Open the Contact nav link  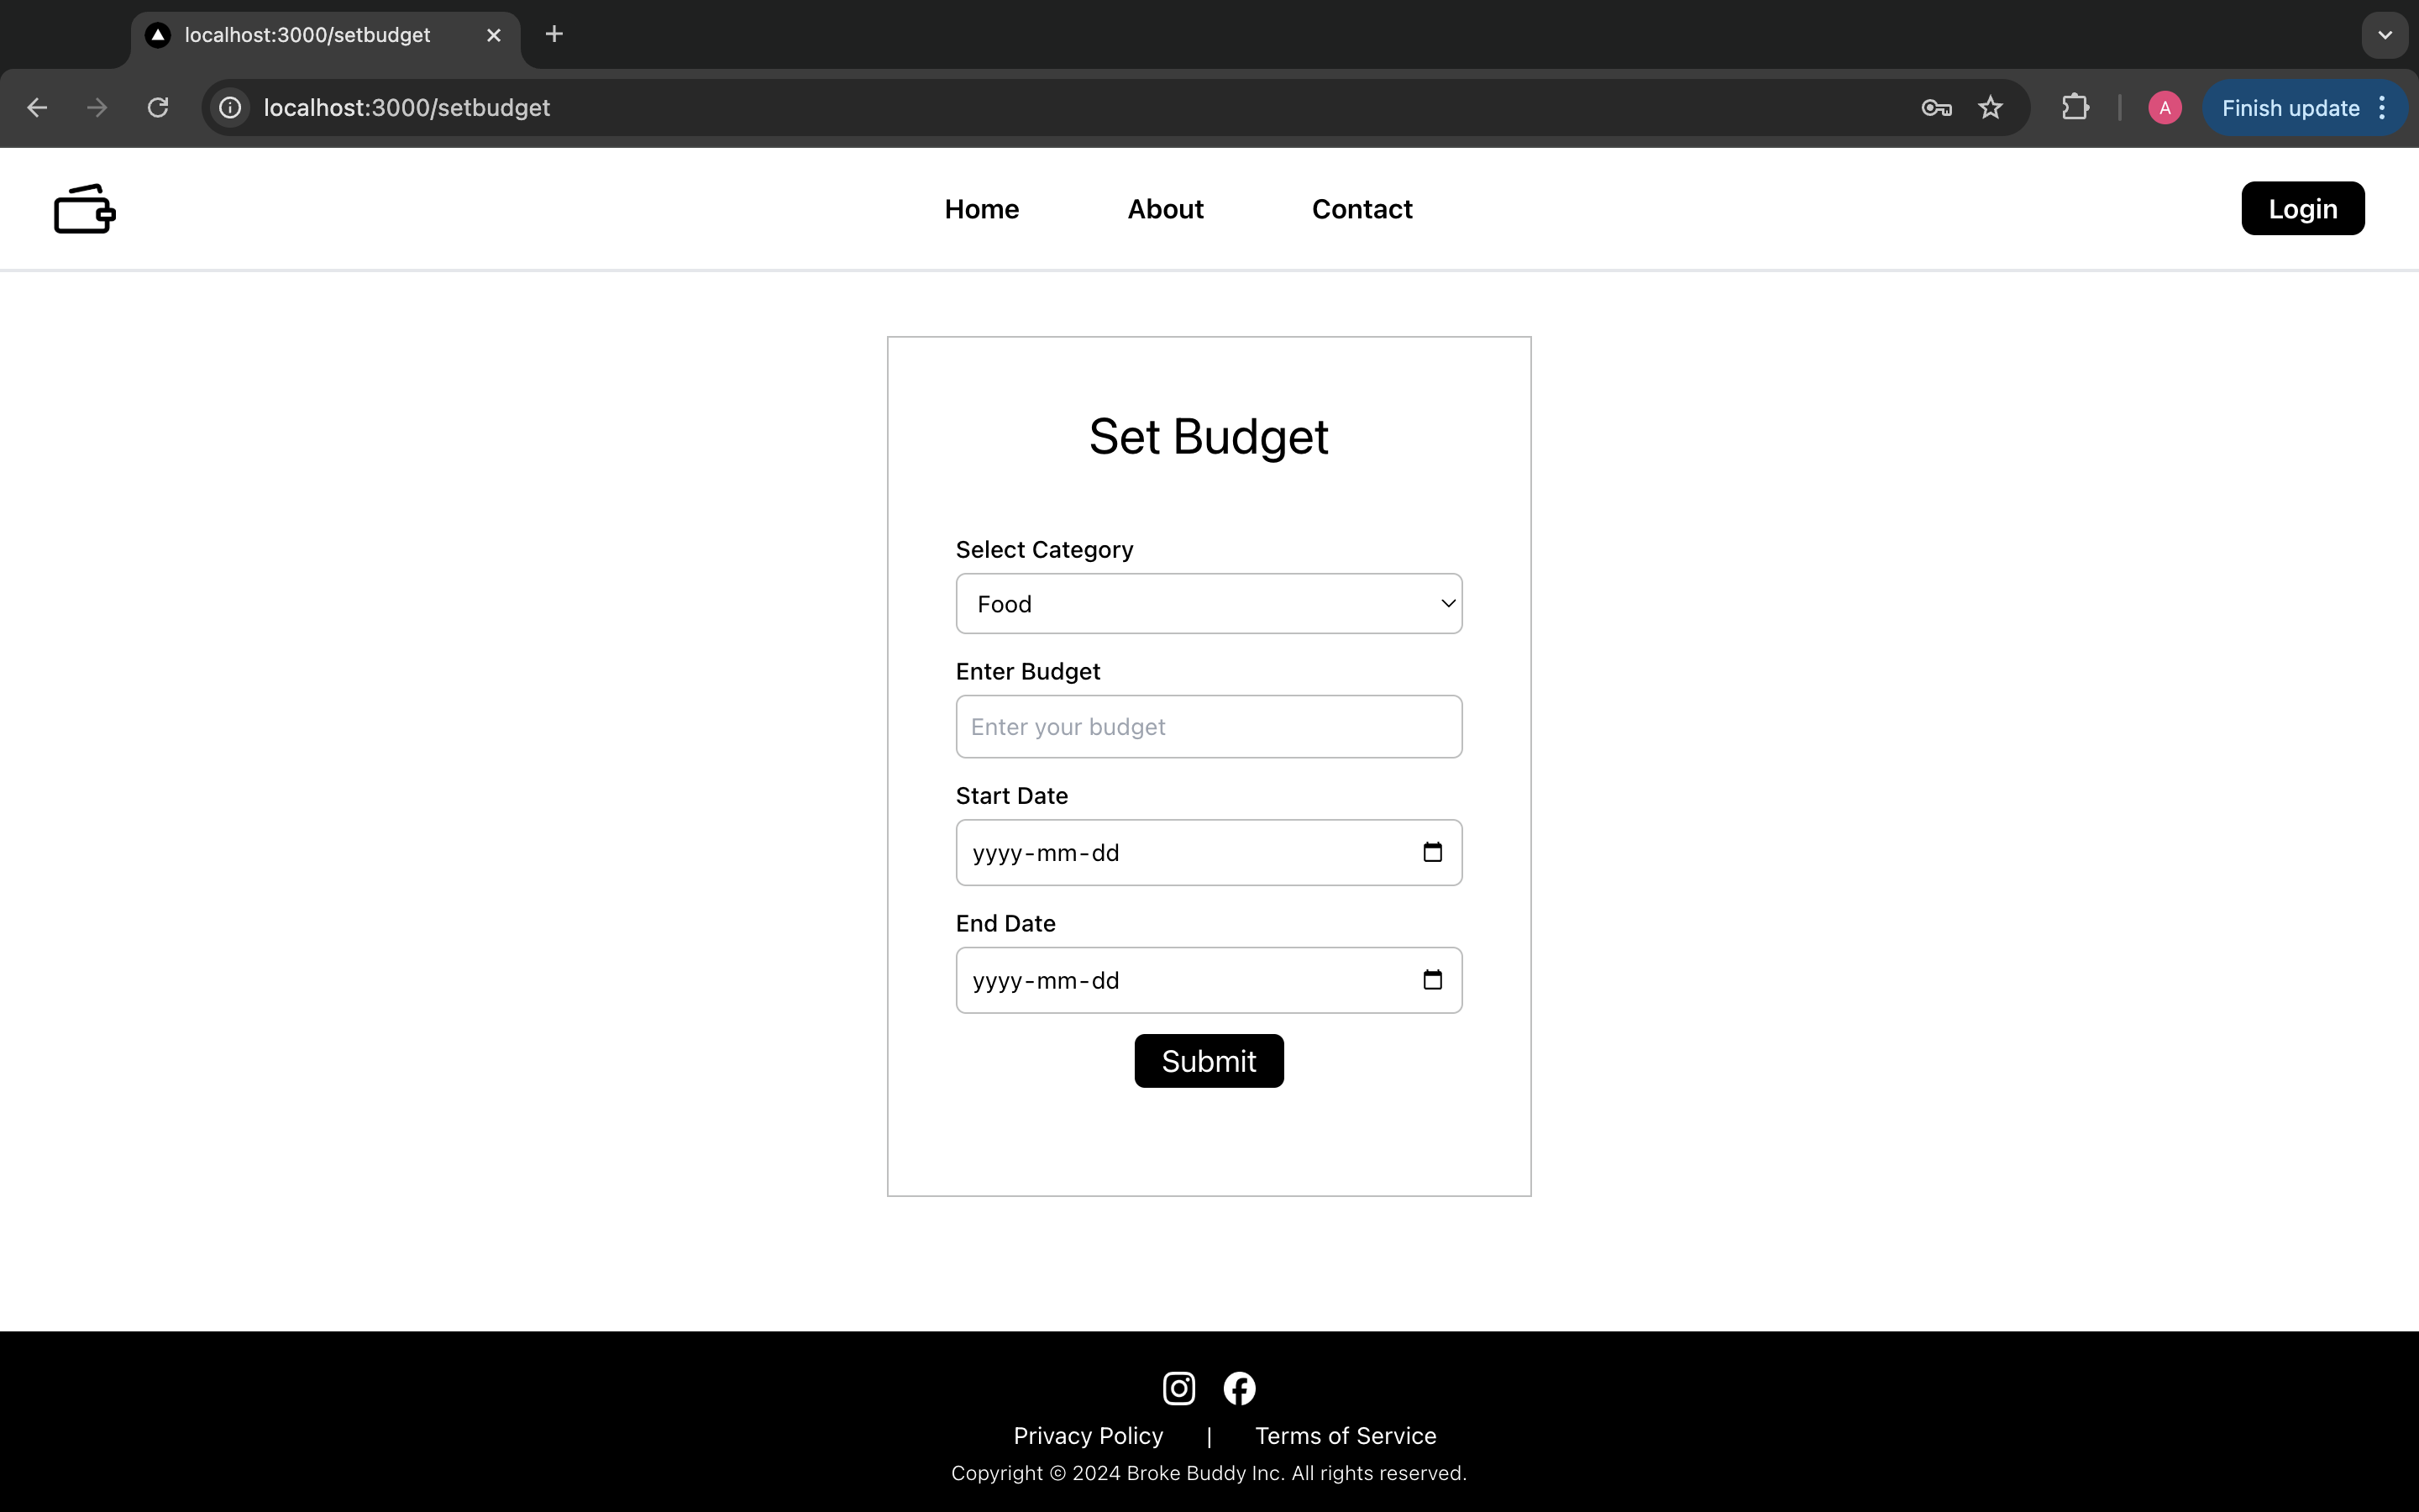(1362, 209)
